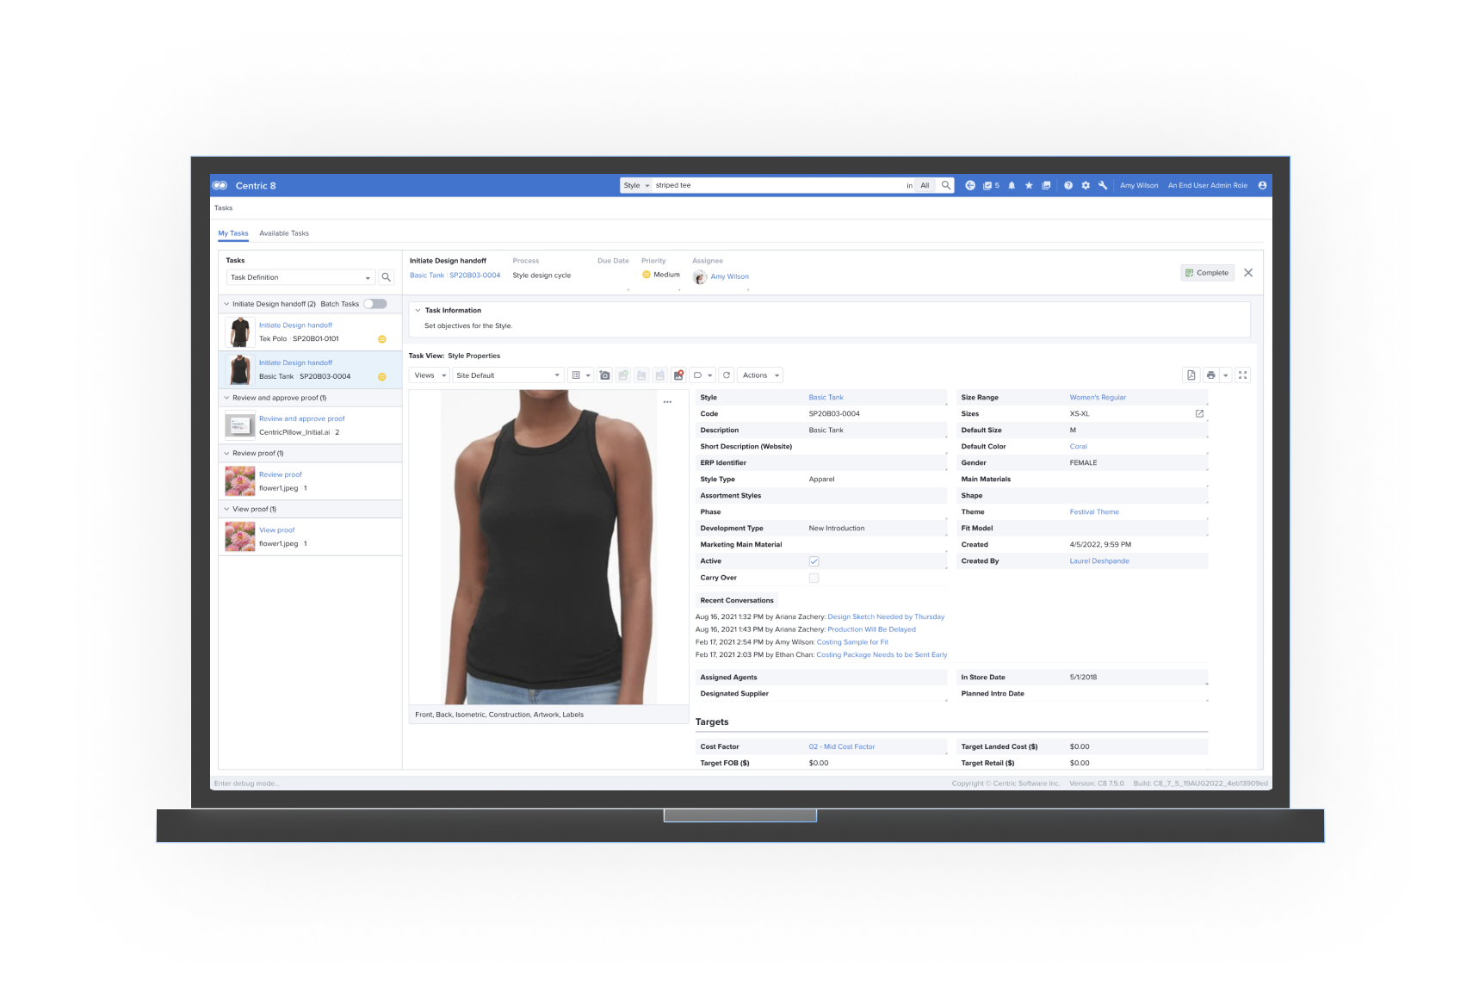The image size is (1479, 997).
Task: Open the Laurel Deshpande link
Action: click(x=1099, y=561)
